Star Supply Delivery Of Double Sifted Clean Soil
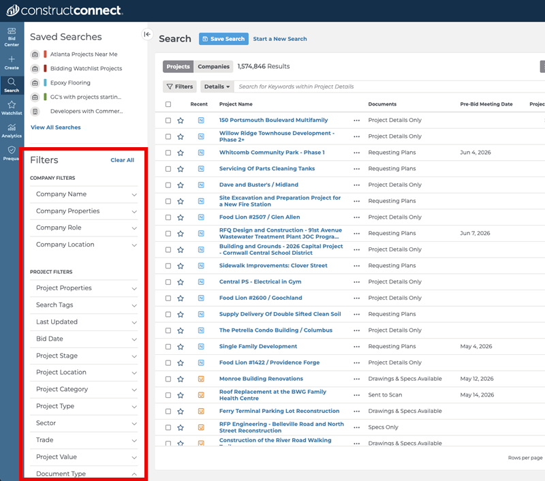The width and height of the screenshot is (545, 481). (181, 315)
